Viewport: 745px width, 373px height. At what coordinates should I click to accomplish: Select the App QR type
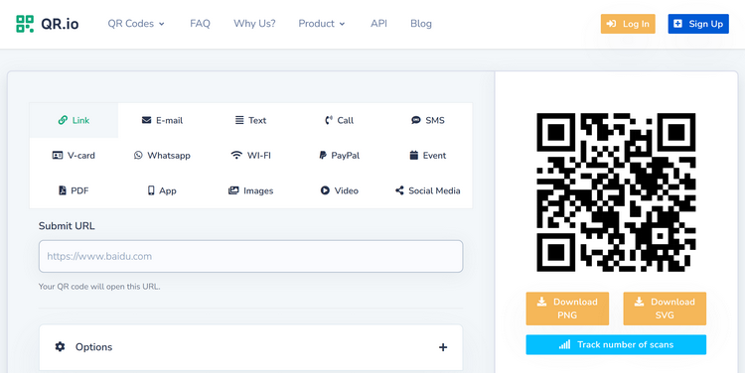pyautogui.click(x=162, y=190)
